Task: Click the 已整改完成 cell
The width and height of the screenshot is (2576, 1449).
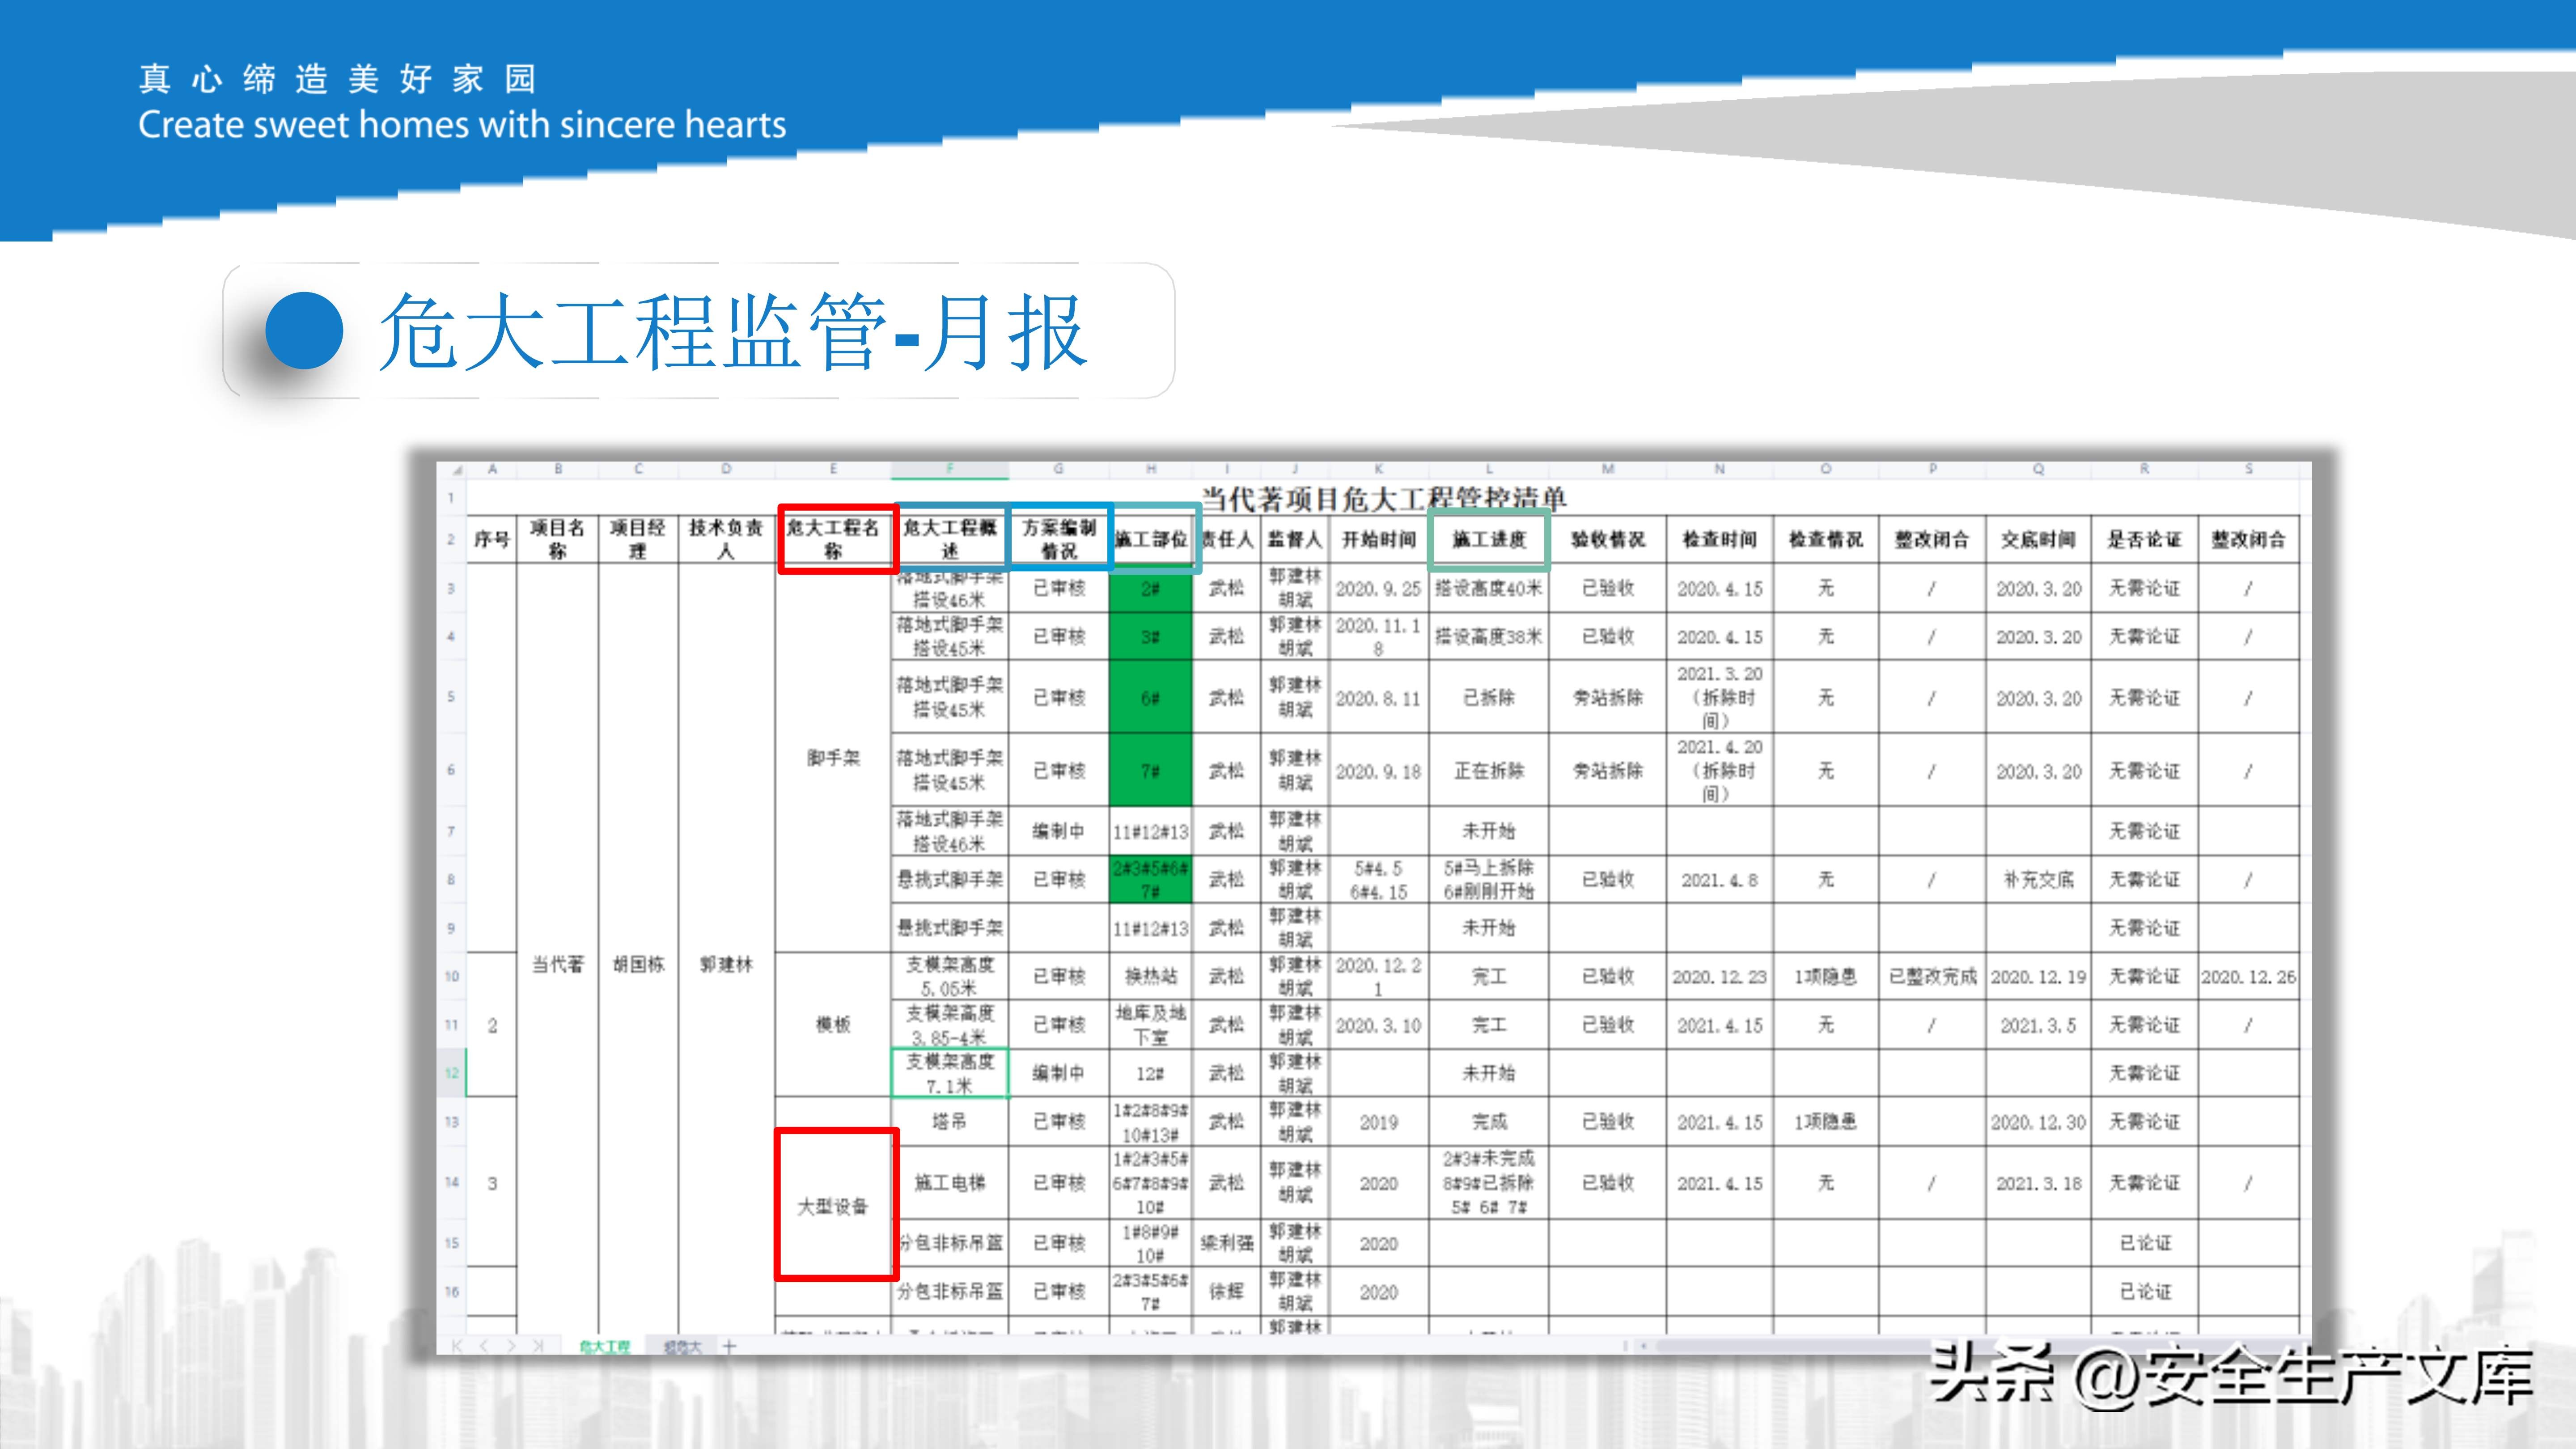Action: tap(1932, 976)
